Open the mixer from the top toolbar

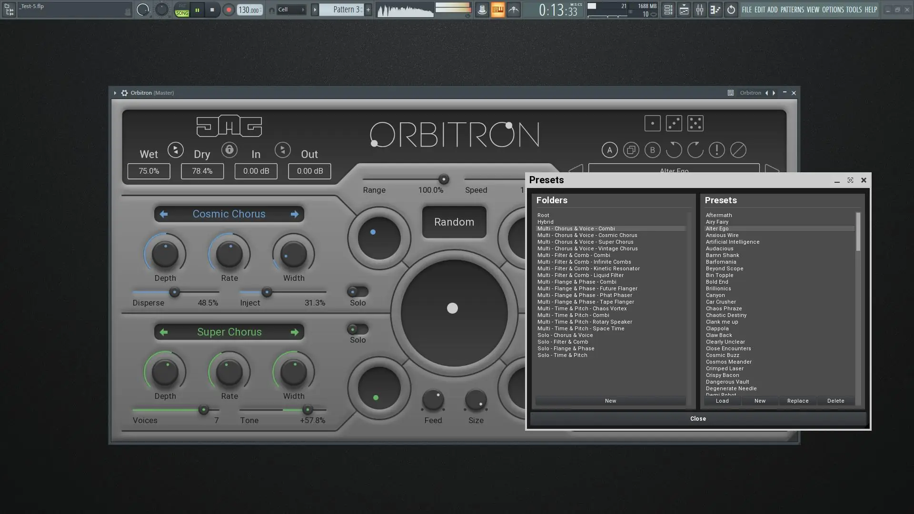pos(699,10)
